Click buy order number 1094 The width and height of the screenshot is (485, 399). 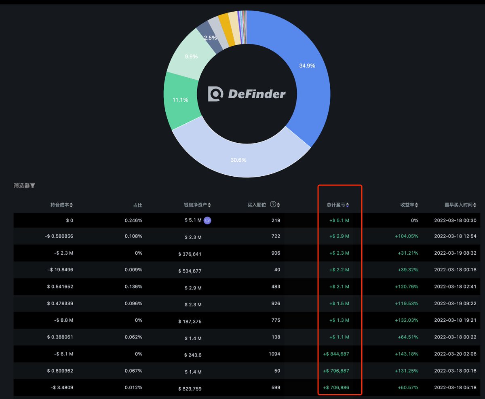coord(275,354)
